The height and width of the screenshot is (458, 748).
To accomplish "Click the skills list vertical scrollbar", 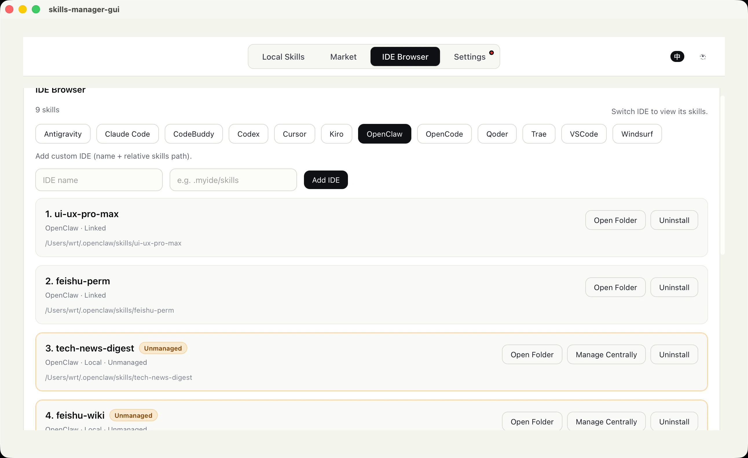I will click(x=723, y=175).
